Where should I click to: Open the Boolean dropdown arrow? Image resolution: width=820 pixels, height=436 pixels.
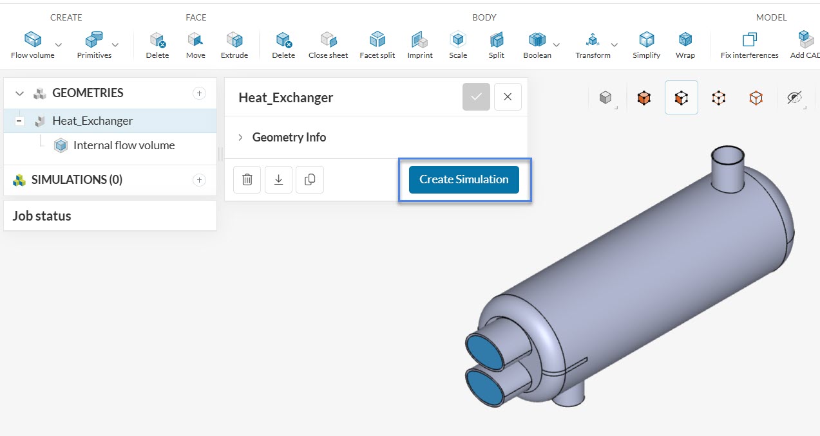tap(557, 44)
